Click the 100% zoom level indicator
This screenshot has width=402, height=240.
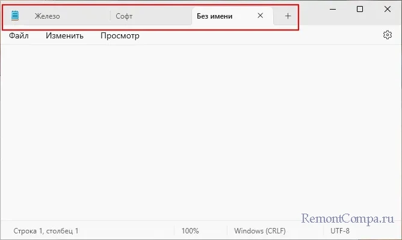click(190, 230)
